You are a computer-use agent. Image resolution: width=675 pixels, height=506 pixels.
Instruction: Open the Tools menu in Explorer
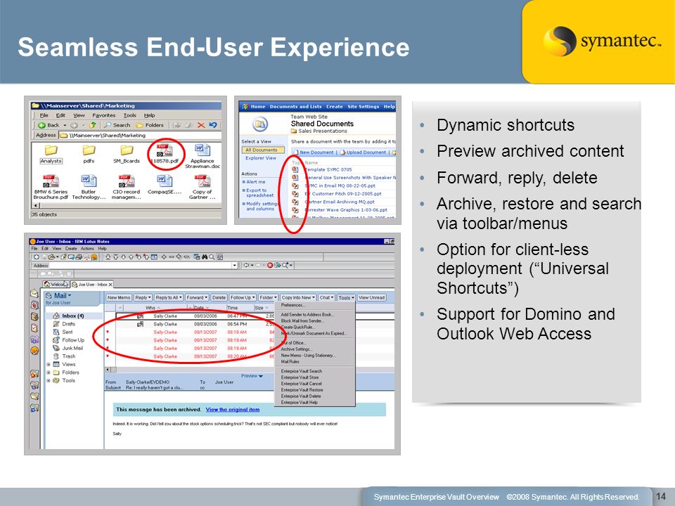[x=129, y=115]
